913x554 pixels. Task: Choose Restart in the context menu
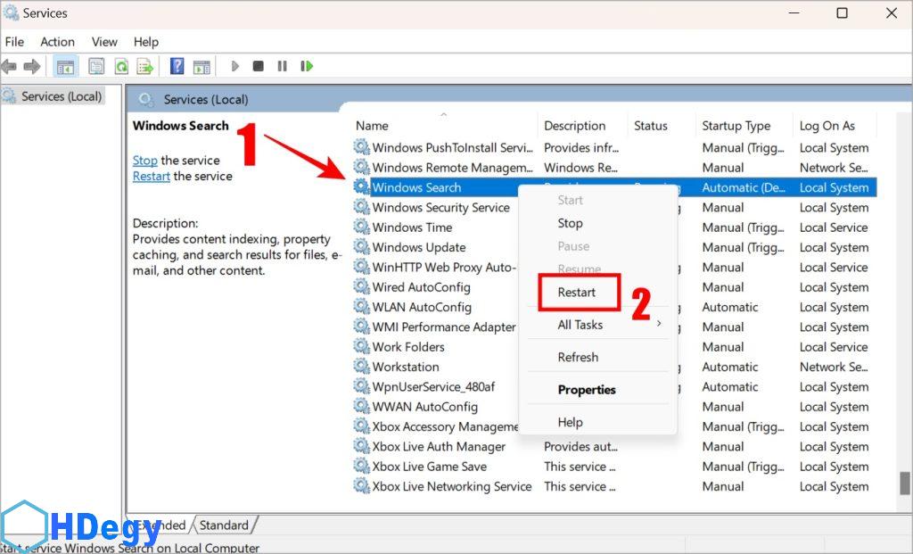577,292
